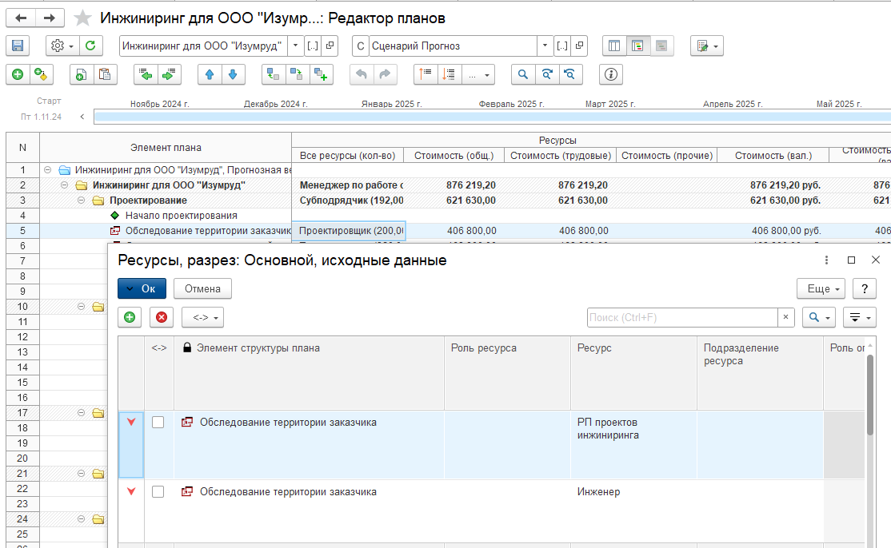Add to favorites with the star icon

82,18
